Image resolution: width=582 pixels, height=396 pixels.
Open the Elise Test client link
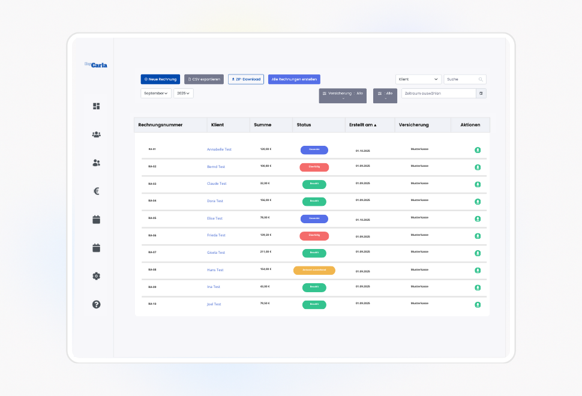pyautogui.click(x=215, y=218)
